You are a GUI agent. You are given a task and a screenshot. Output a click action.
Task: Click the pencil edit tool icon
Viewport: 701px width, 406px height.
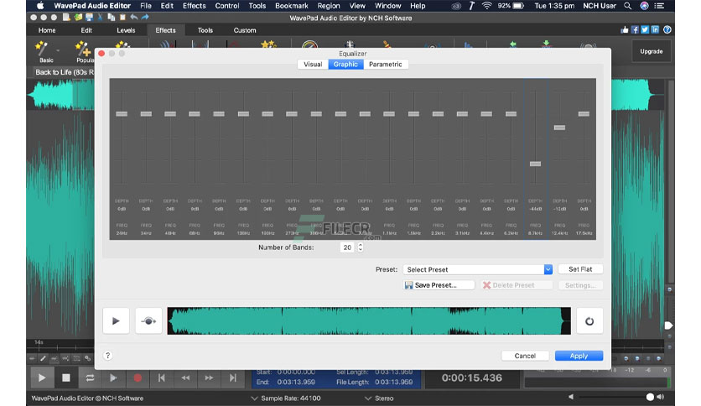[x=43, y=358]
